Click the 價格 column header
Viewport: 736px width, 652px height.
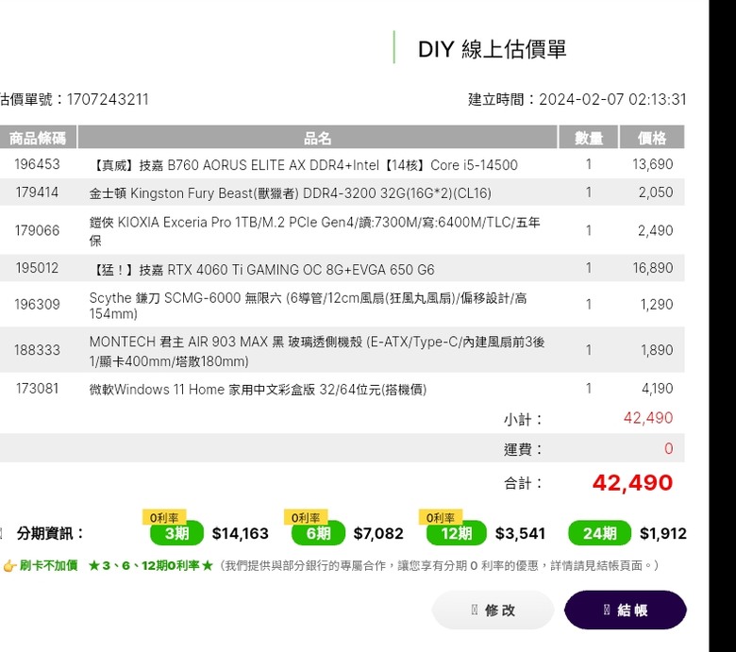[x=652, y=138]
